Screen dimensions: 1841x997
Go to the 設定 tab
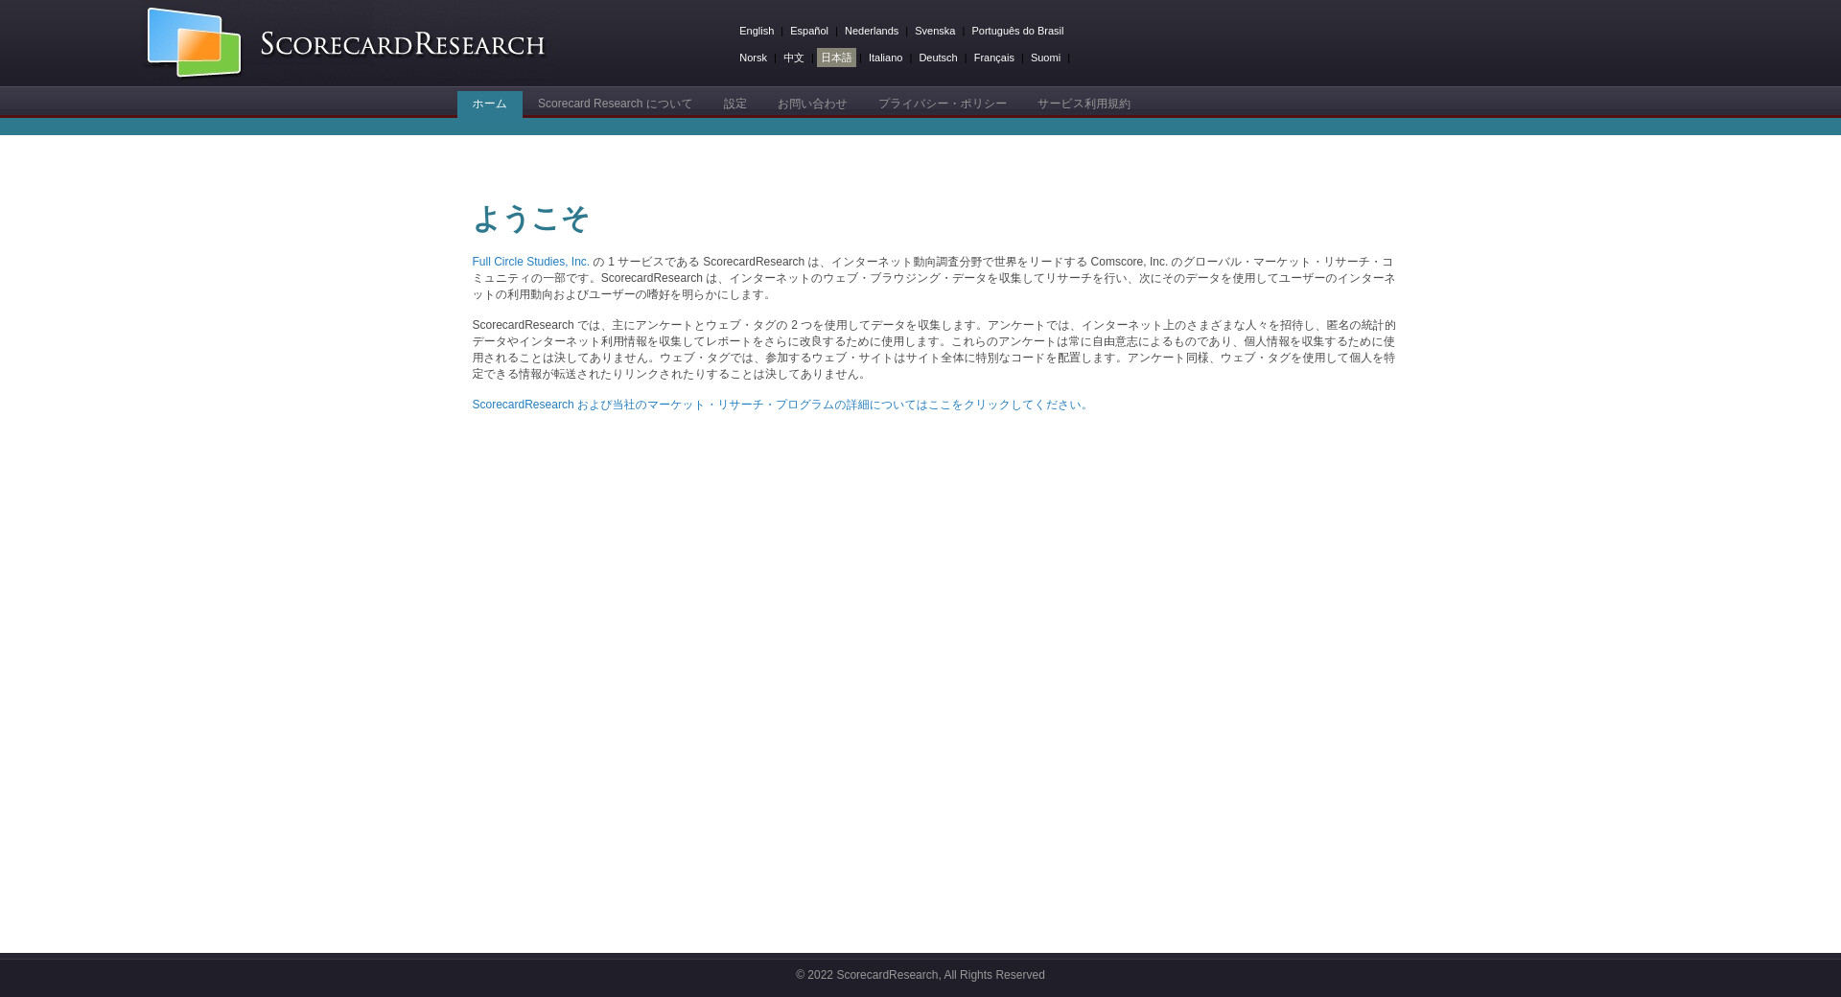click(734, 104)
